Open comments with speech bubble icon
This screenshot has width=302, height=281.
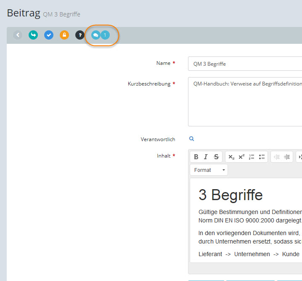(x=96, y=35)
